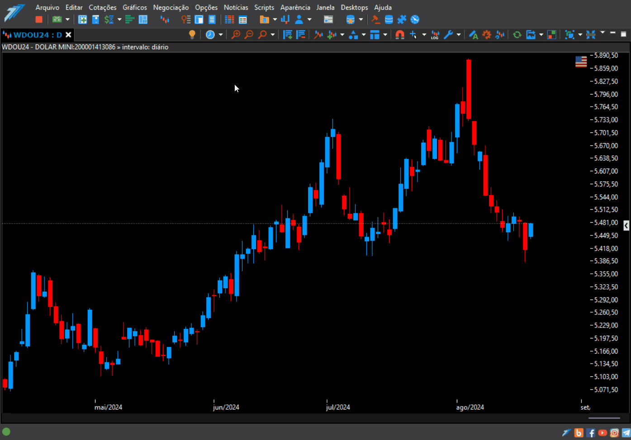Open the Scripts menu
631x440 pixels.
[264, 7]
